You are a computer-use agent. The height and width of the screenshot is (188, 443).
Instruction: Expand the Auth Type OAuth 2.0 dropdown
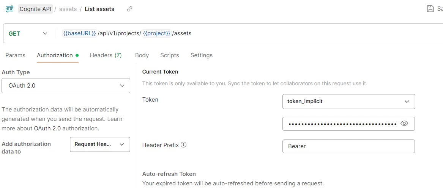click(x=66, y=86)
